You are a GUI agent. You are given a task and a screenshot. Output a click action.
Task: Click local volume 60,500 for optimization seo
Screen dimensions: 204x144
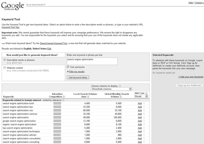click(x=87, y=110)
